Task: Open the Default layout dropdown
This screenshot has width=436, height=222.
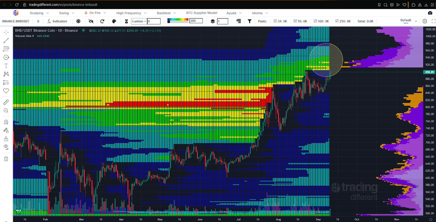Action: pos(409,21)
